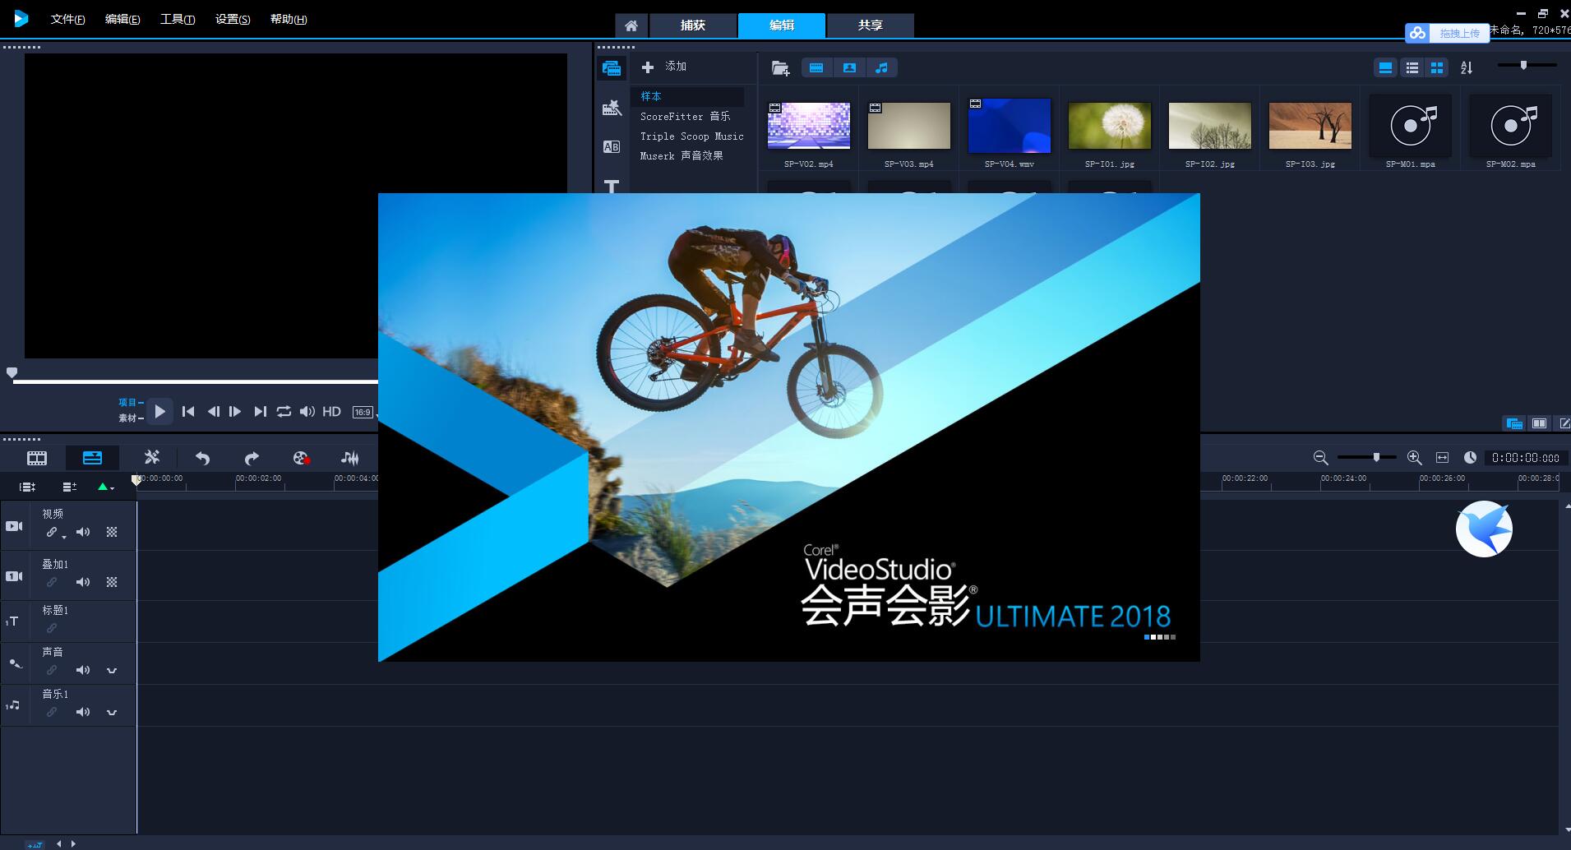Select the SP-M02.mpa audio clip
Viewport: 1571px width, 850px height.
[1511, 126]
